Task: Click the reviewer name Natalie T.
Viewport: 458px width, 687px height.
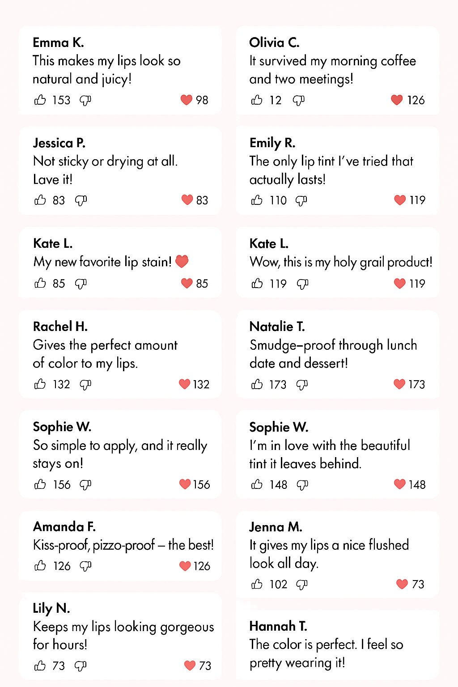Action: point(277,327)
